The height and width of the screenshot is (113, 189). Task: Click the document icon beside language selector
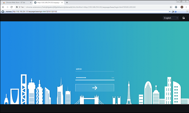[183, 18]
